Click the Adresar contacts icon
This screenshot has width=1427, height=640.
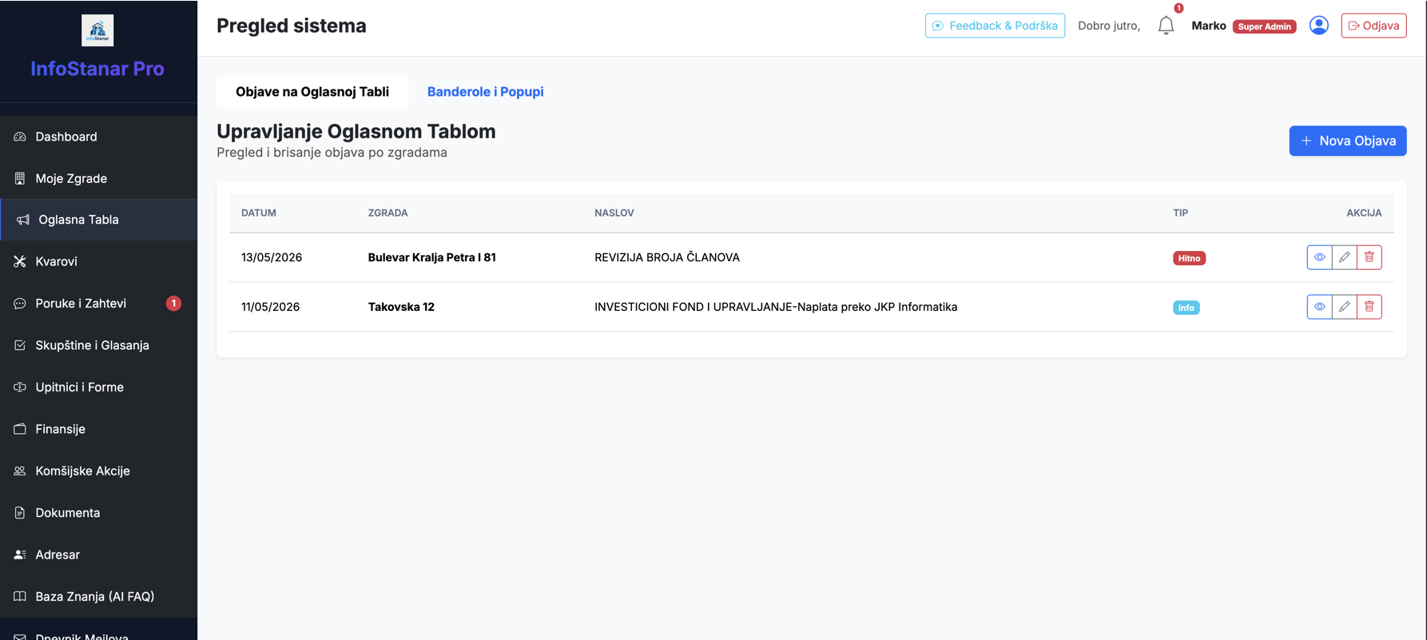(20, 555)
